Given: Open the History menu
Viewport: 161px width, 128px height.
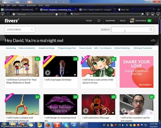Looking at the screenshot, I should (x=21, y=5).
